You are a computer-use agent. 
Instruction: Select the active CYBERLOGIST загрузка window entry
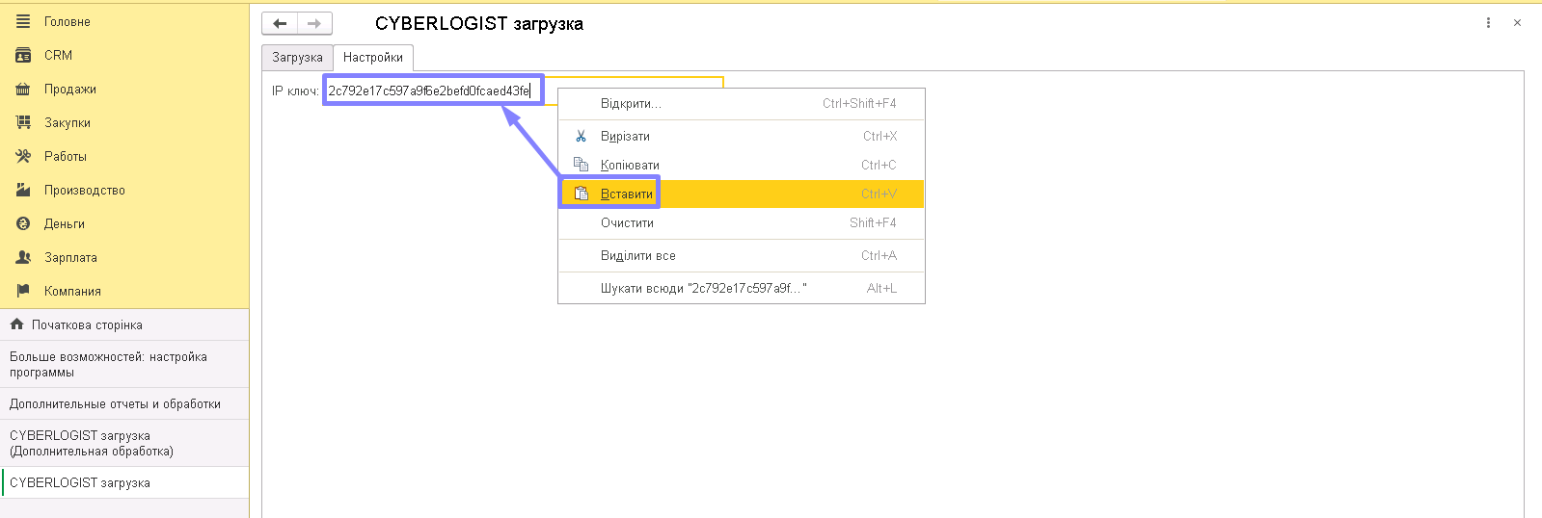pyautogui.click(x=124, y=482)
